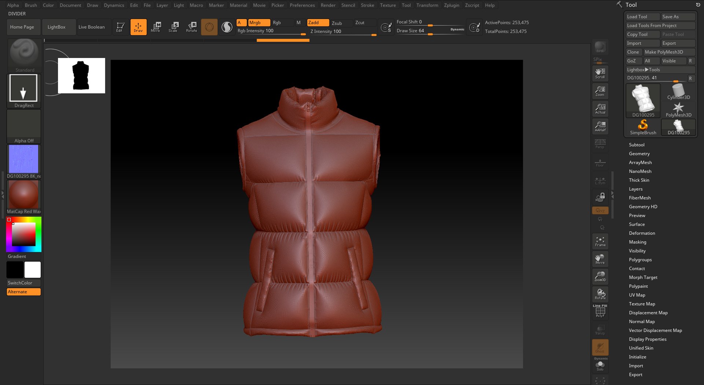Click the Tool palette refresh icon
Screen dimensions: 704x385
coord(698,5)
